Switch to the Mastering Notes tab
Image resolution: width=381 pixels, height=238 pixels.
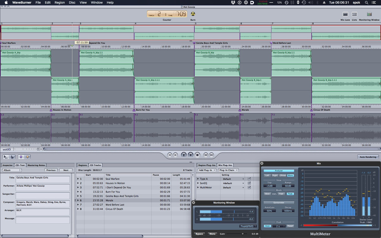coord(36,165)
